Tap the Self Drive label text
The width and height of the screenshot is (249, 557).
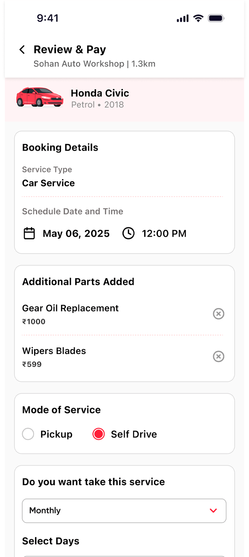pyautogui.click(x=134, y=434)
